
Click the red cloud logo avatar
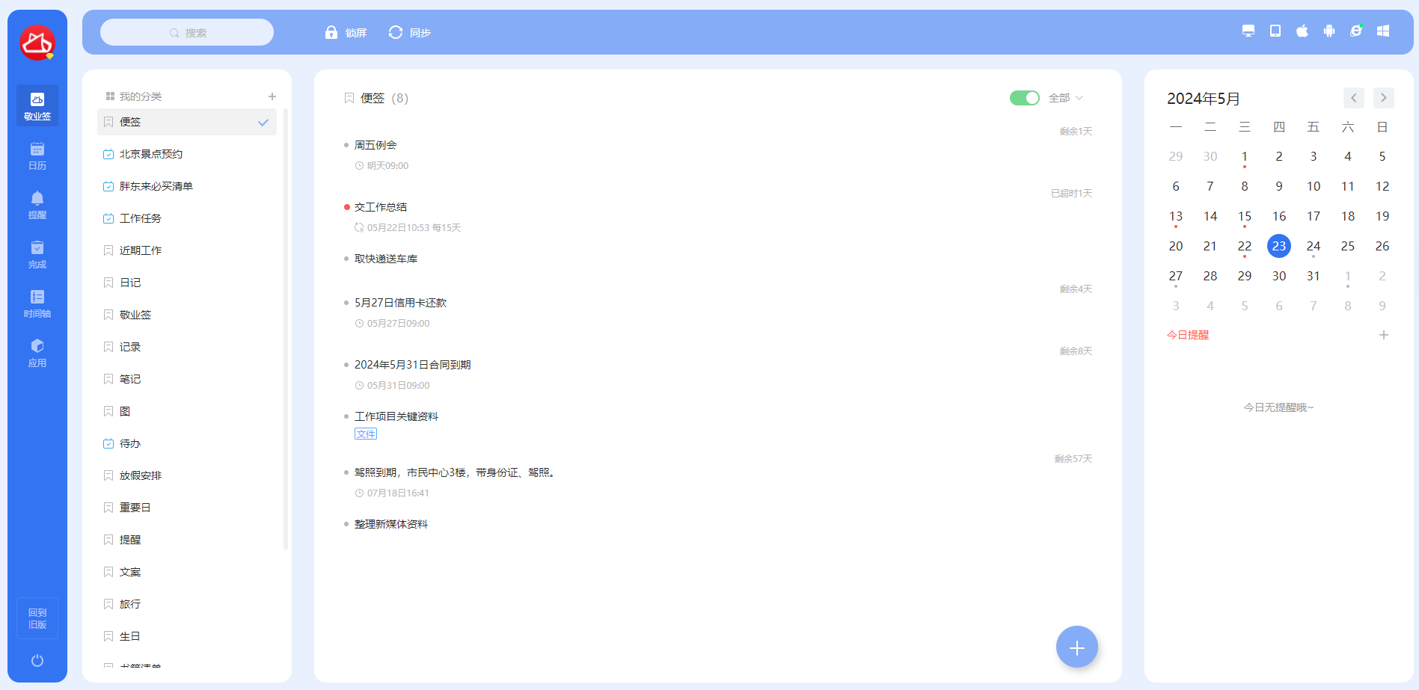(37, 43)
